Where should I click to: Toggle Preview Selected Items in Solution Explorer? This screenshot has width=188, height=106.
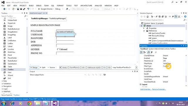click(x=176, y=16)
